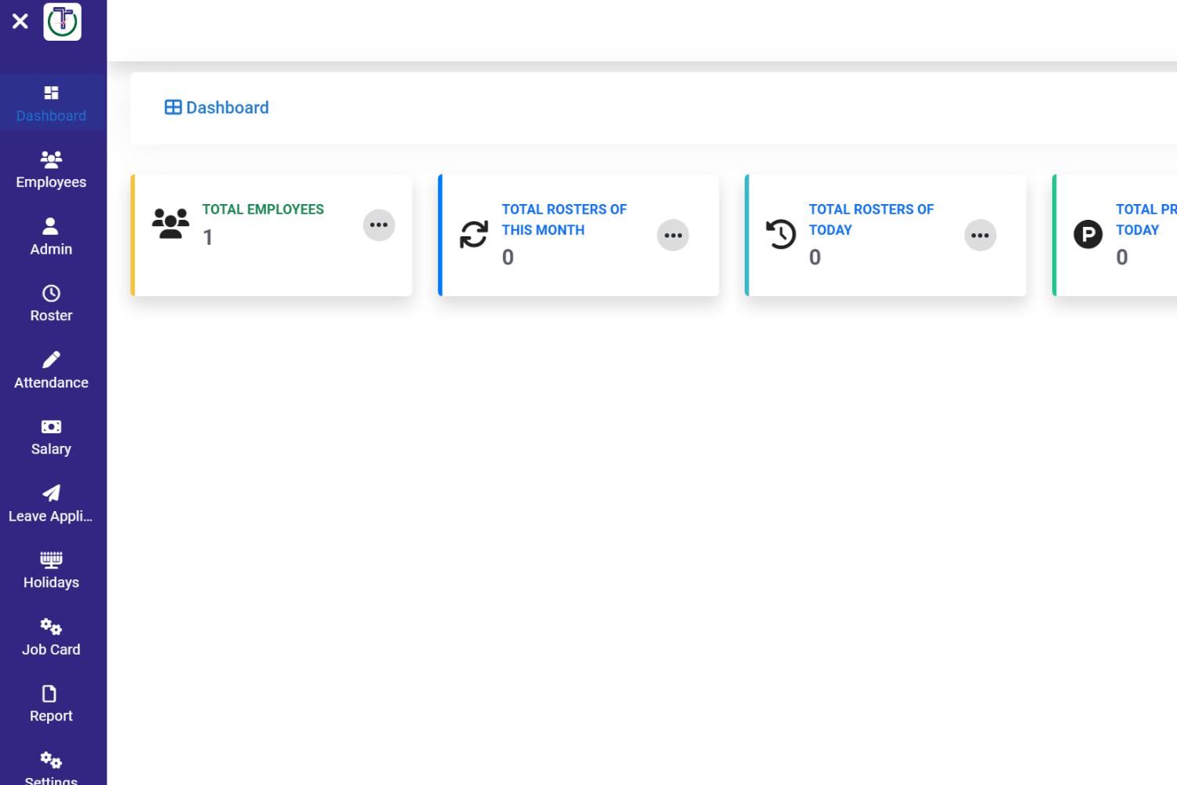Screen dimensions: 1177x785
Task: Click the history clock icon on today's rosters card
Action: pos(781,234)
